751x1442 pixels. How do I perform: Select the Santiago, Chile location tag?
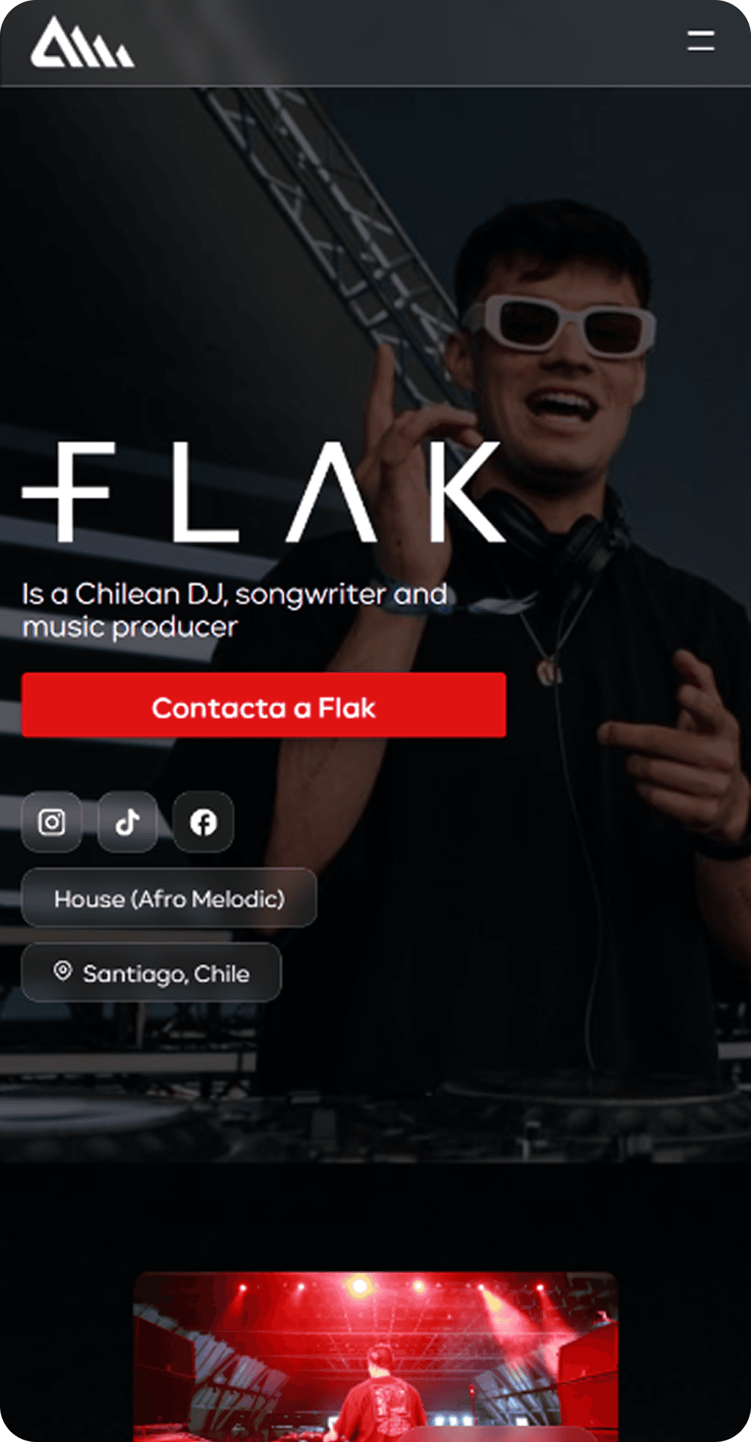point(152,973)
